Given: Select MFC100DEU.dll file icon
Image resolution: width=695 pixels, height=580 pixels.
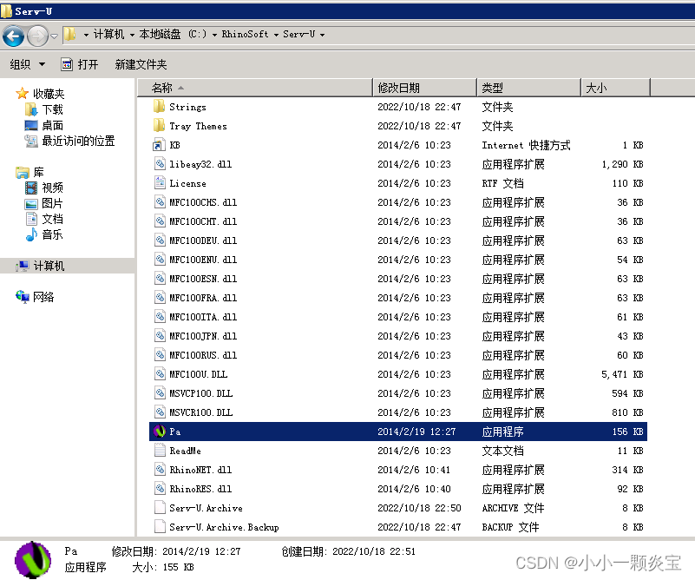Looking at the screenshot, I should (160, 241).
